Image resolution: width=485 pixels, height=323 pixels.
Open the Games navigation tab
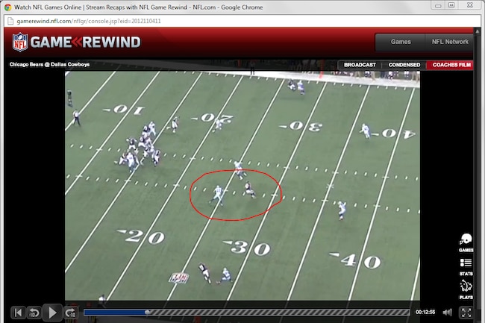coord(400,42)
